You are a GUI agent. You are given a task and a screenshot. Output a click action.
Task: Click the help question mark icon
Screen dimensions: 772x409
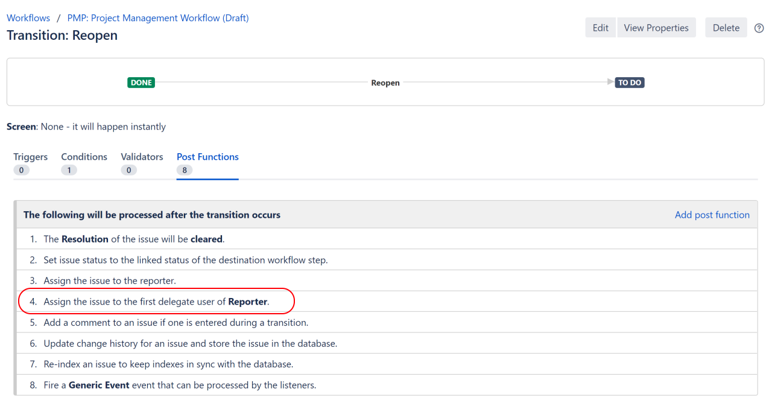click(x=759, y=28)
